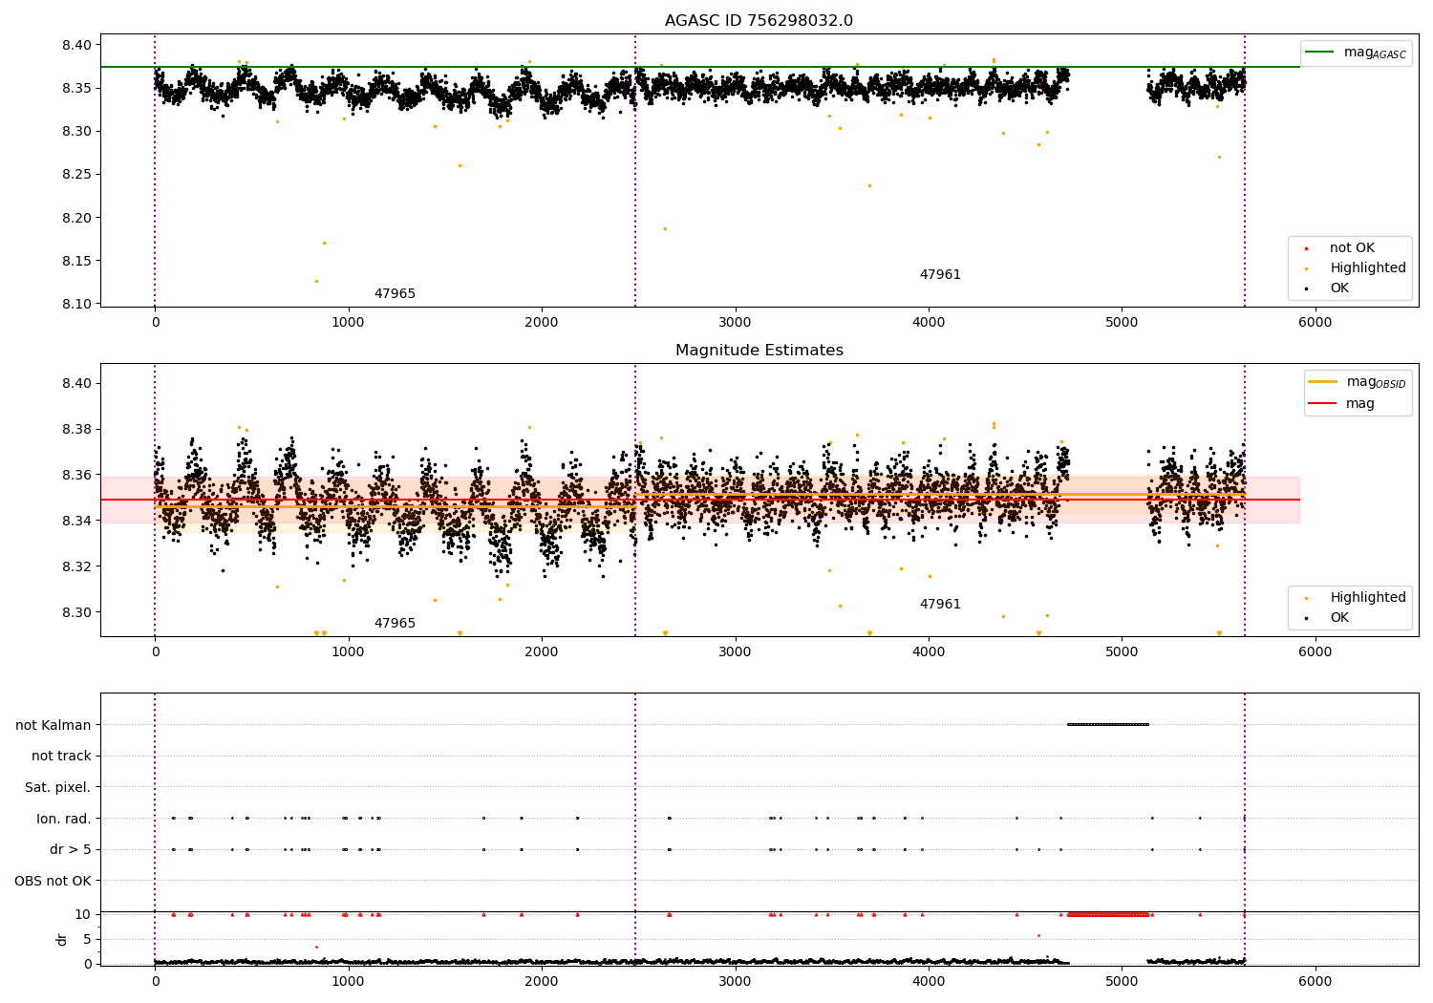Screen dimensions: 1433x1003
Task: Click the red run of dr markers near 5000
Action: [1108, 914]
